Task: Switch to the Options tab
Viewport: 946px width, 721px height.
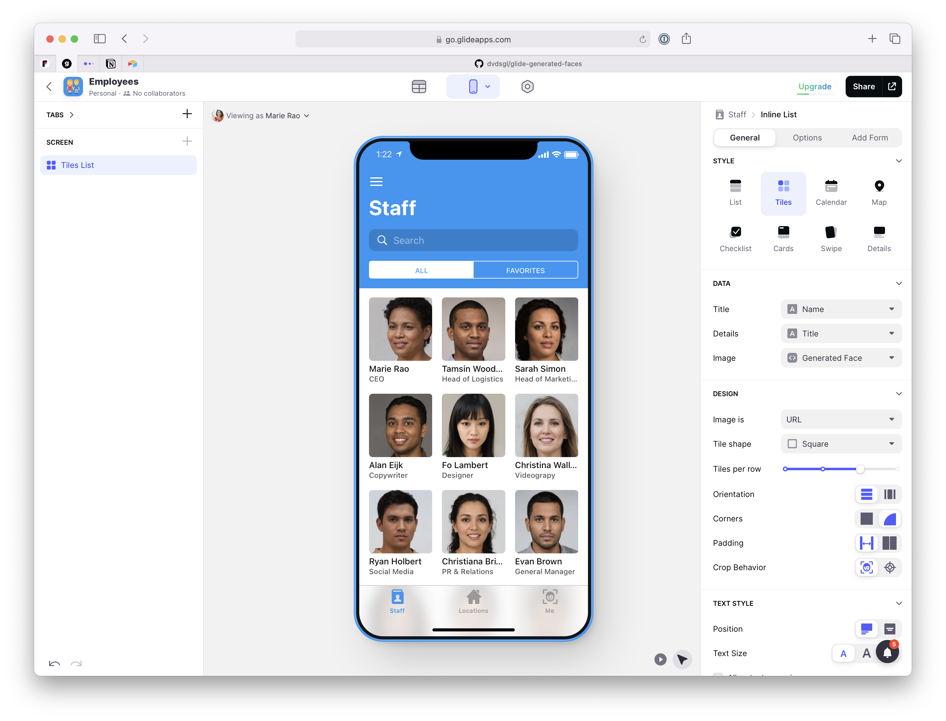Action: point(807,138)
